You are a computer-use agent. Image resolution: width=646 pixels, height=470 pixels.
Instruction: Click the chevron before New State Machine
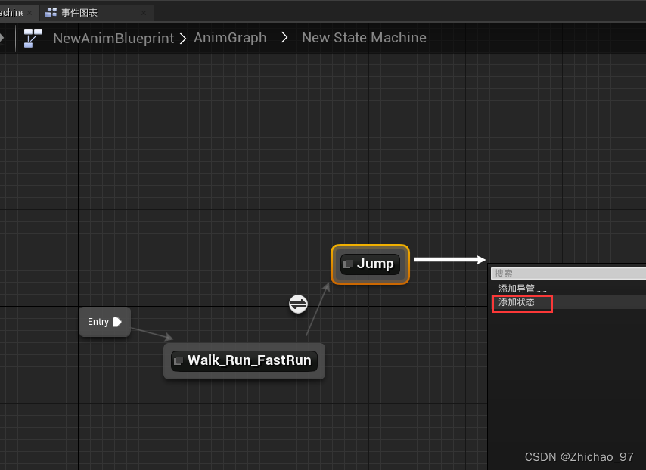point(283,37)
